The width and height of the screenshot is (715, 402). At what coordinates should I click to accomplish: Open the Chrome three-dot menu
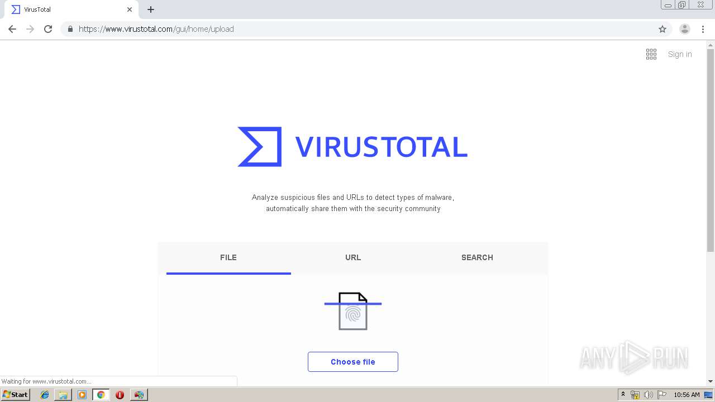pyautogui.click(x=703, y=29)
